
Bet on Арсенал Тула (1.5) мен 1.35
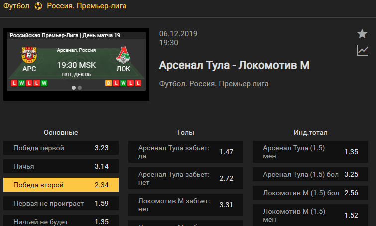(x=311, y=152)
